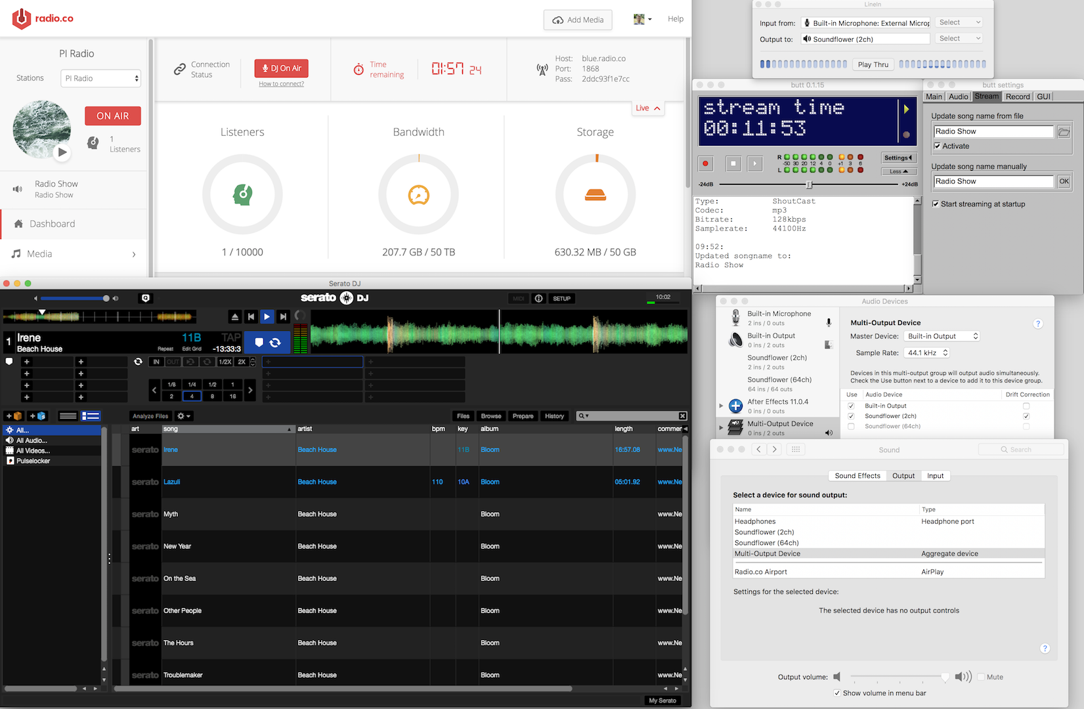Toggle Show volume in menu bar
Image resolution: width=1084 pixels, height=709 pixels.
tap(837, 693)
